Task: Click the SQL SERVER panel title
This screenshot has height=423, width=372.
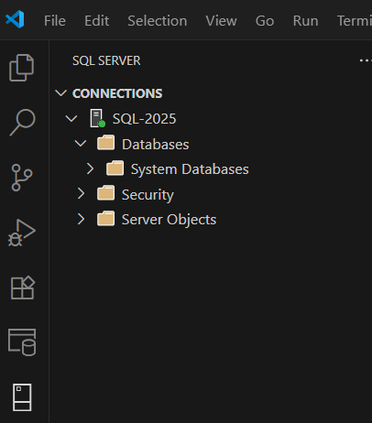Action: [x=106, y=60]
